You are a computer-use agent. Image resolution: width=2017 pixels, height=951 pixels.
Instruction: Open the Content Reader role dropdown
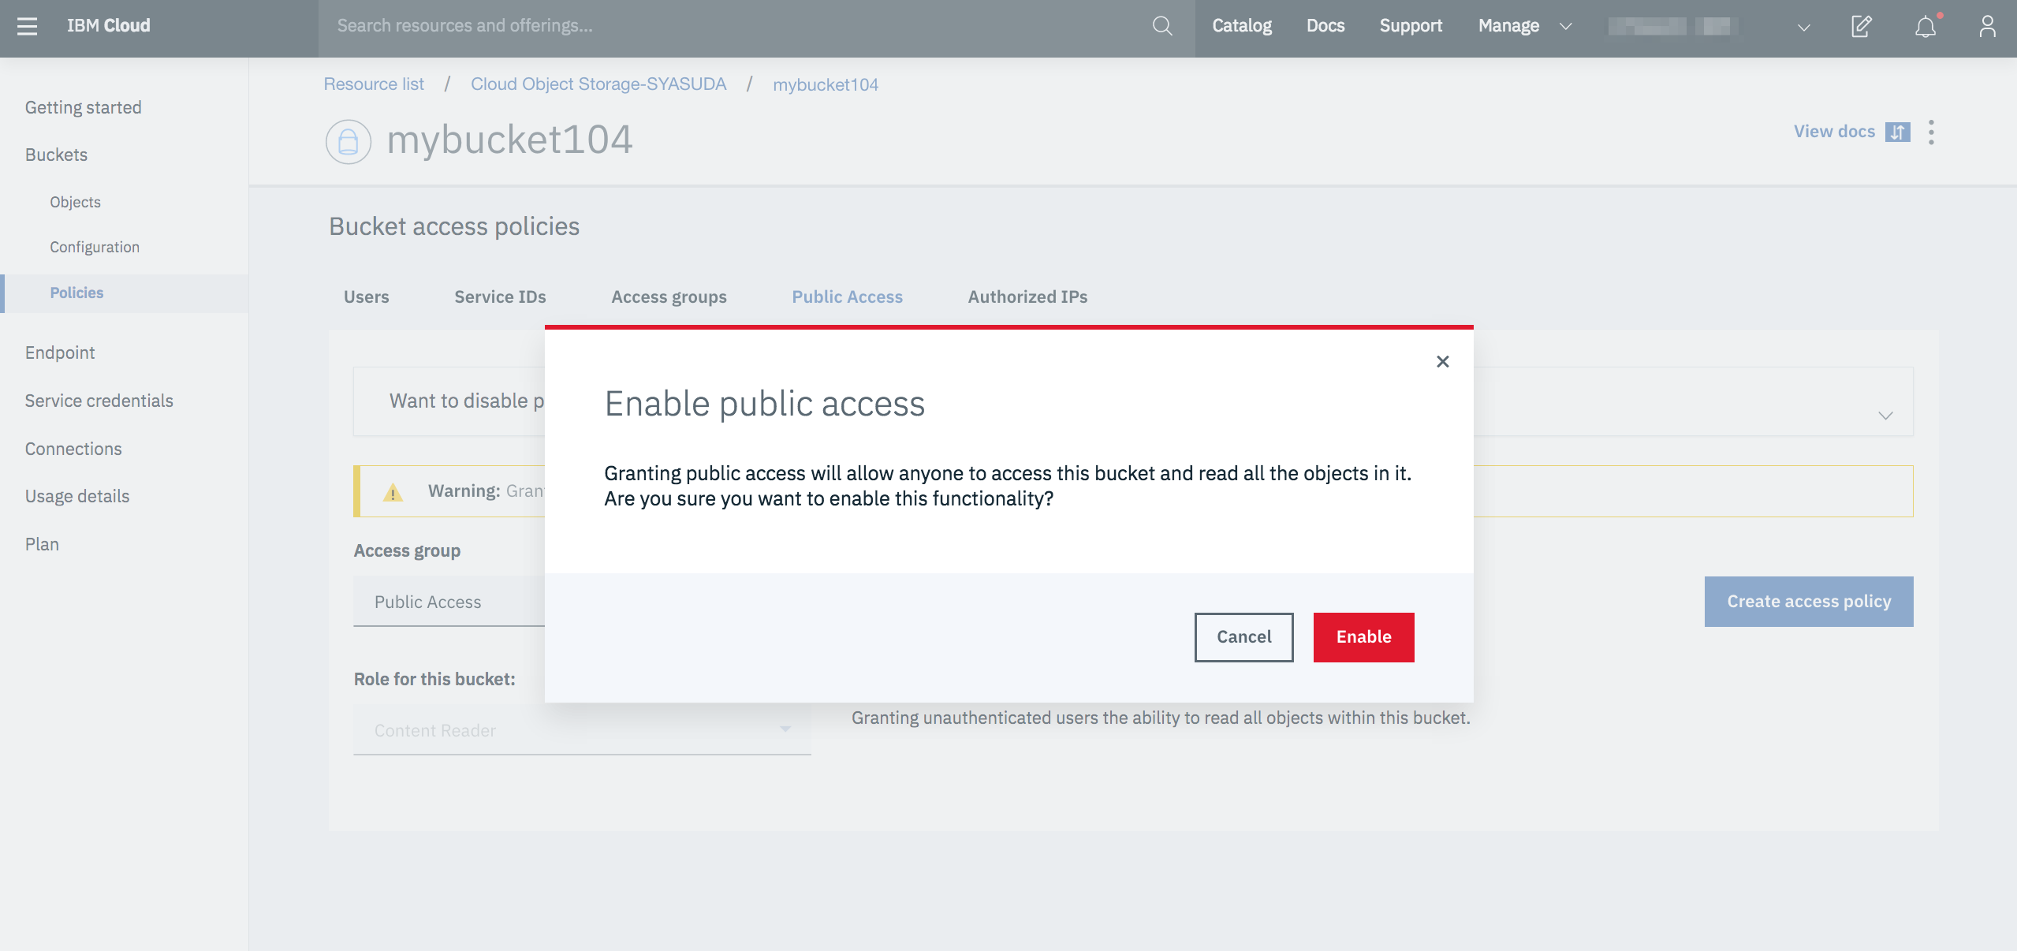[x=582, y=730]
